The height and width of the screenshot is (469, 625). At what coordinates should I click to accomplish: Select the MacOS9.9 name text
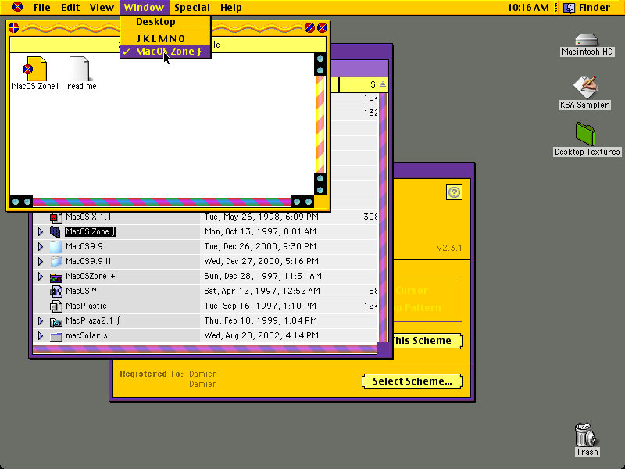[x=84, y=246]
